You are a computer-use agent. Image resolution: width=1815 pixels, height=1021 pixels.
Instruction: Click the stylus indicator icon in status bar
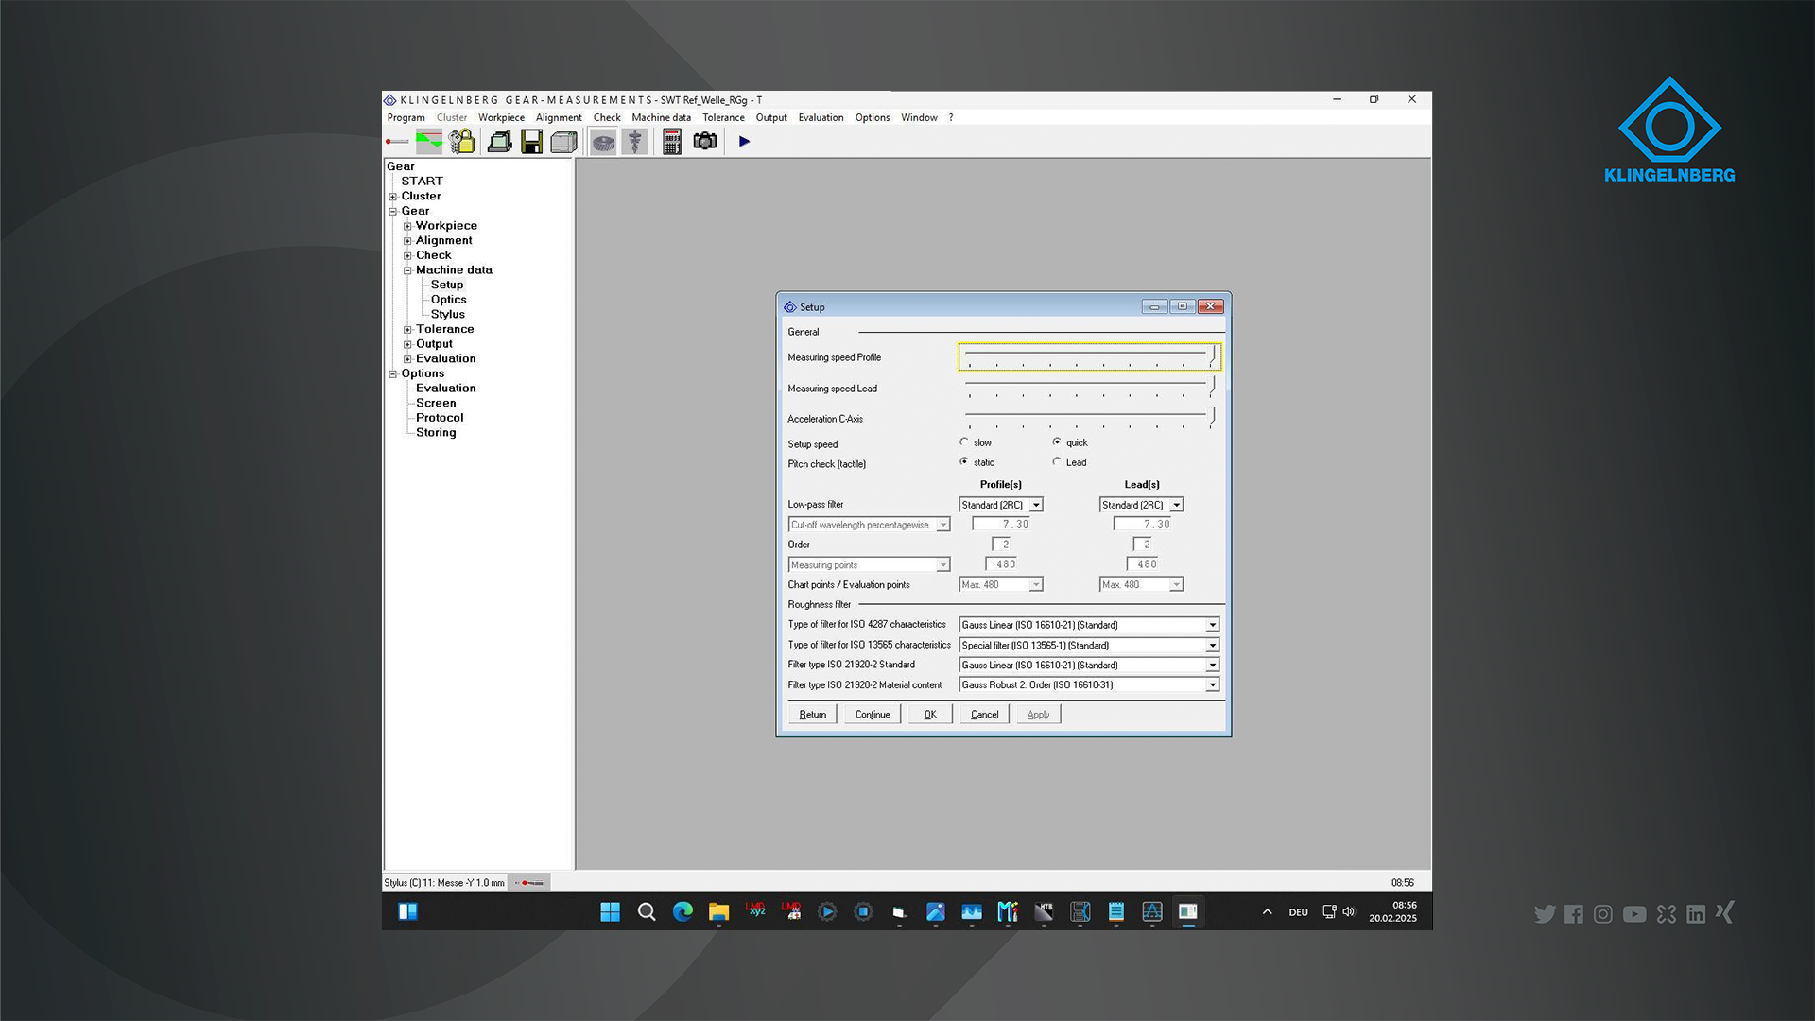529,883
